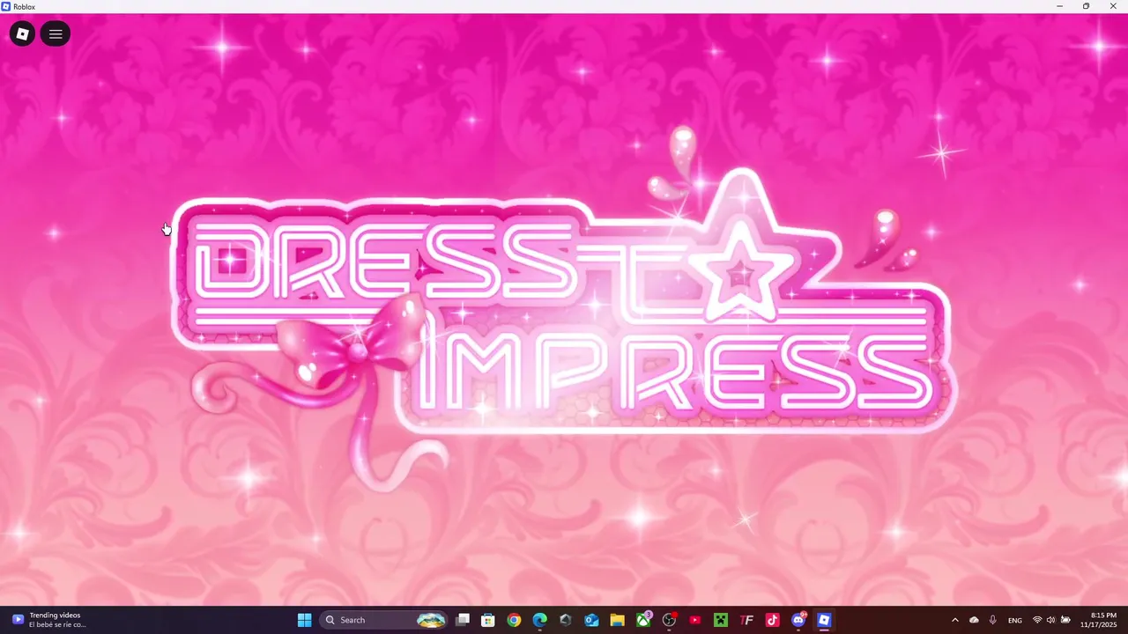
Task: Open OBS Studio from the taskbar
Action: [669, 620]
